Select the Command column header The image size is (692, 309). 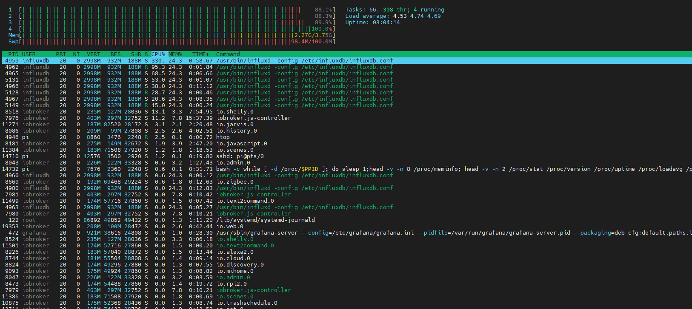pos(228,54)
